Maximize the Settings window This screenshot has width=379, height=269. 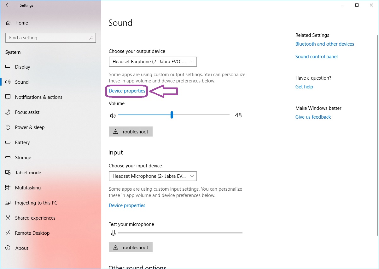pos(357,5)
